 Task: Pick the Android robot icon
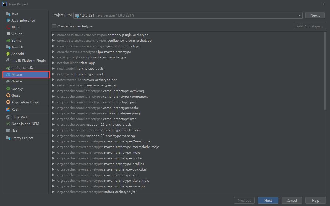click(x=8, y=54)
